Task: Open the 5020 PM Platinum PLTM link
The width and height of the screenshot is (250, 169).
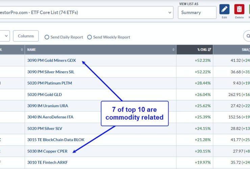Action: (50, 83)
